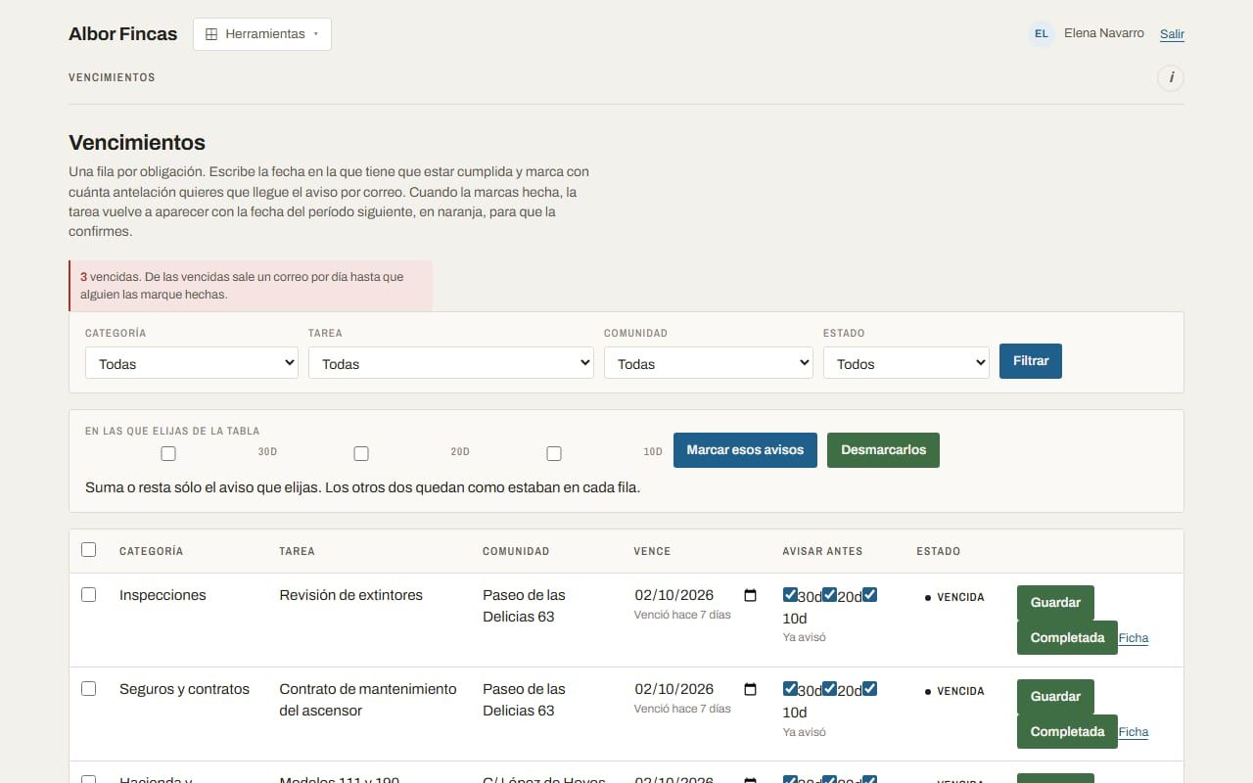1253x783 pixels.
Task: Click the VENCIMIENTOS breadcrumb label
Action: pos(112,77)
